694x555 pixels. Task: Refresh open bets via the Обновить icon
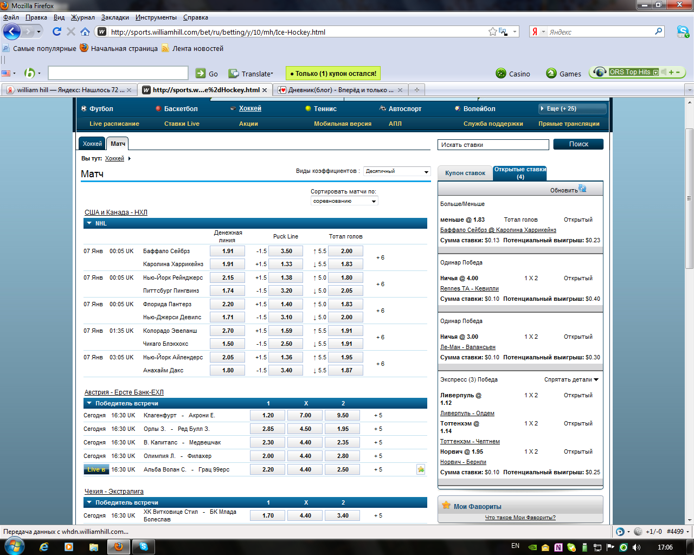coord(582,189)
